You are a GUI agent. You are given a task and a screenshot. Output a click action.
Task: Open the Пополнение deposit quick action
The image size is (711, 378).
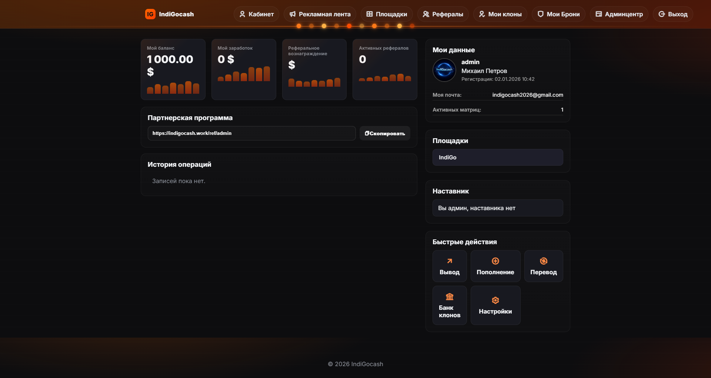point(495,266)
